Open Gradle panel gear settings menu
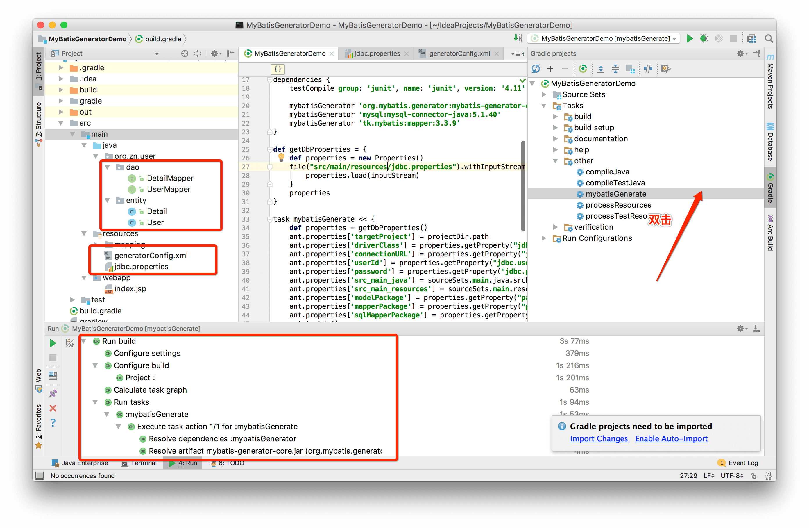 (x=742, y=53)
